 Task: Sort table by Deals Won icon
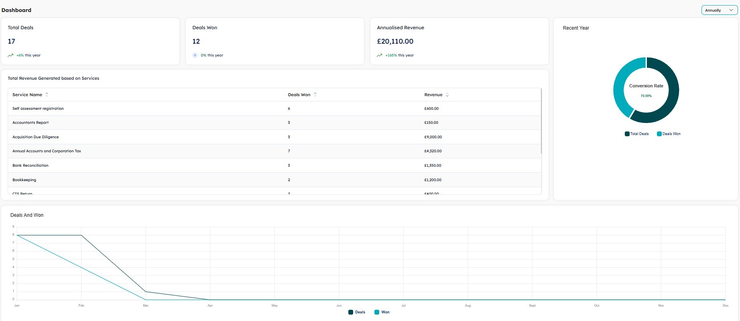click(315, 95)
